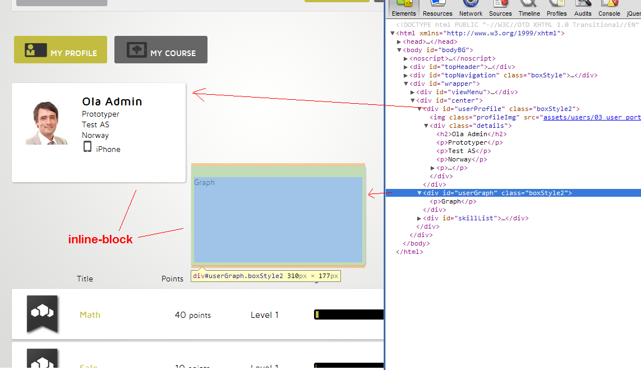
Task: Collapse the center div node
Action: (x=413, y=100)
